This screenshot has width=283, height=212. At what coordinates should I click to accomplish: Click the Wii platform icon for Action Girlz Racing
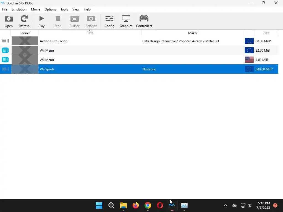(5, 41)
